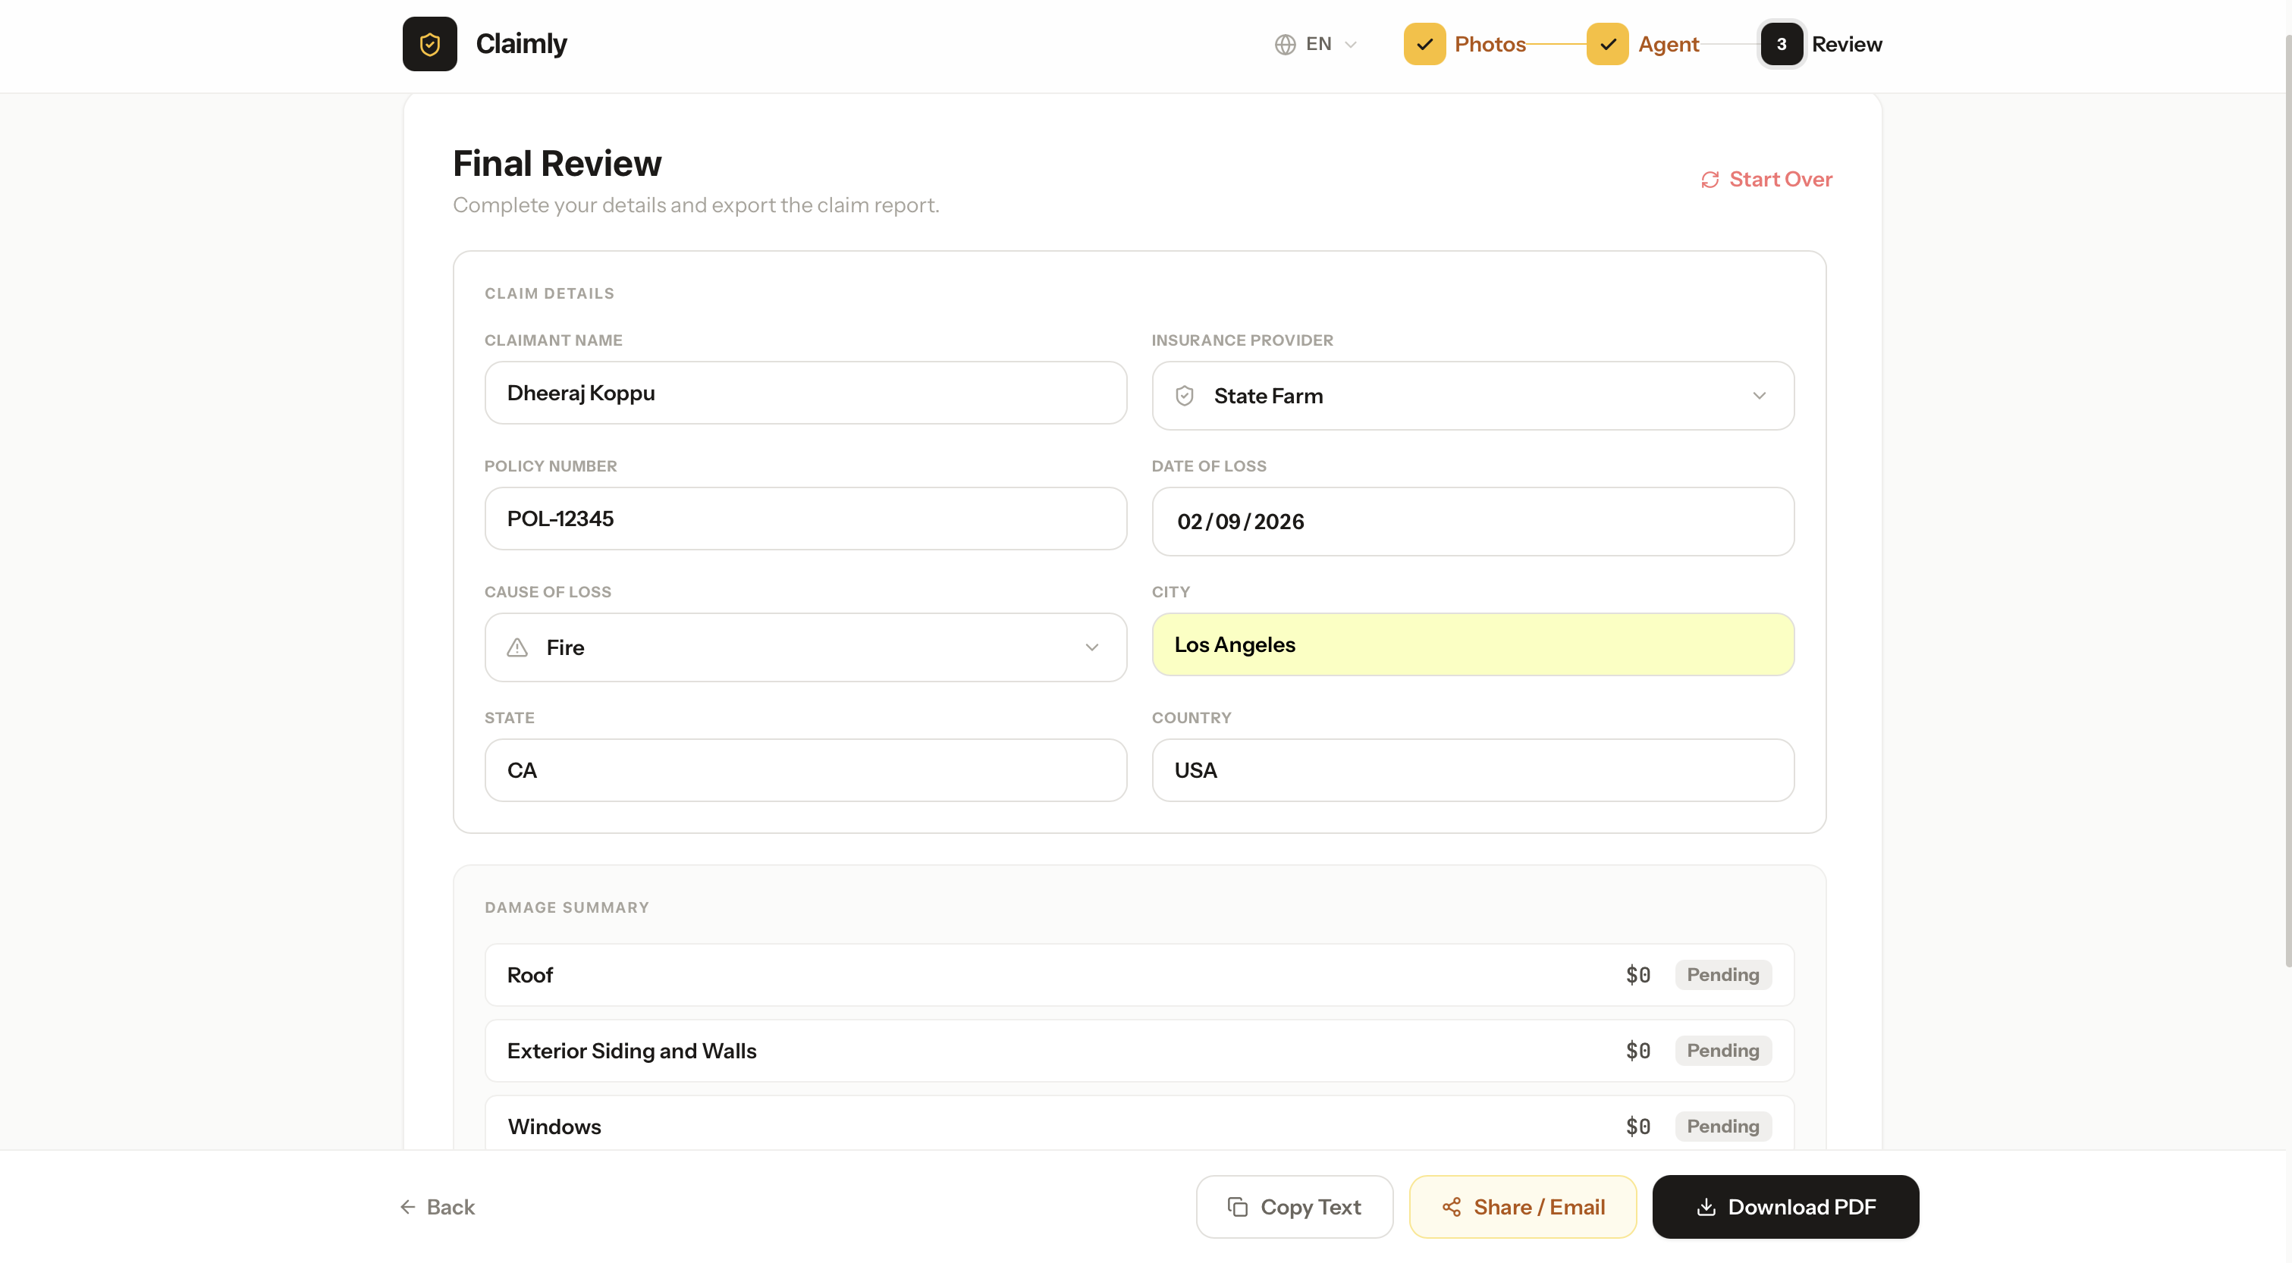The width and height of the screenshot is (2292, 1263).
Task: Click the step 3 Review badge
Action: coord(1780,45)
